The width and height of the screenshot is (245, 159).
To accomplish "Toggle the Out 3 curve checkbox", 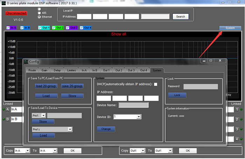I will pyautogui.click(x=68, y=28).
